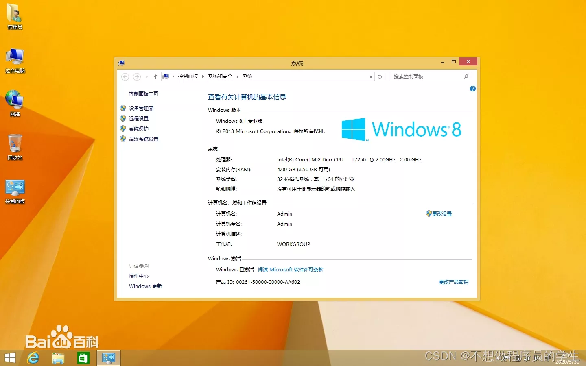
Task: Maximize the 系统 window
Action: click(453, 62)
